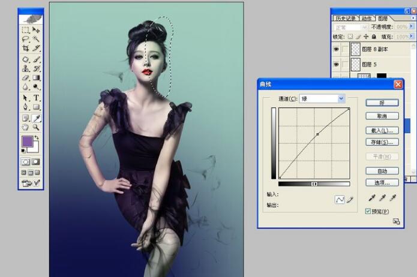The width and height of the screenshot is (417, 277).
Task: Enlarge the Curves dialog grid icon
Action: (x=396, y=221)
